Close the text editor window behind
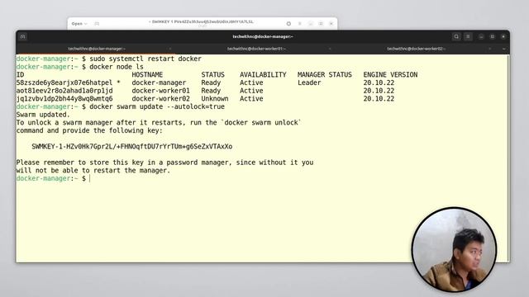Screen dimensions: 529x297 [331, 24]
